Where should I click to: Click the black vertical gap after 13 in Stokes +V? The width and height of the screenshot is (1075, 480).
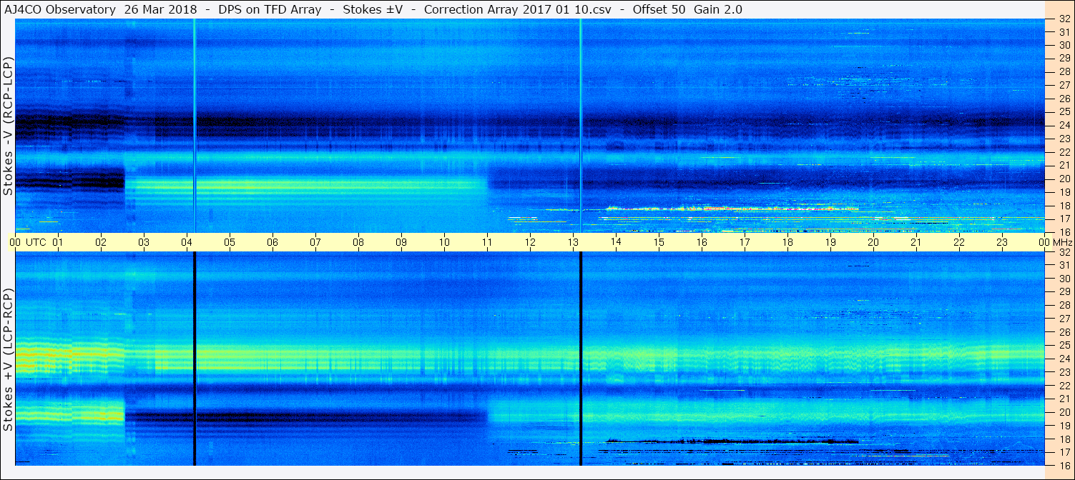581,359
